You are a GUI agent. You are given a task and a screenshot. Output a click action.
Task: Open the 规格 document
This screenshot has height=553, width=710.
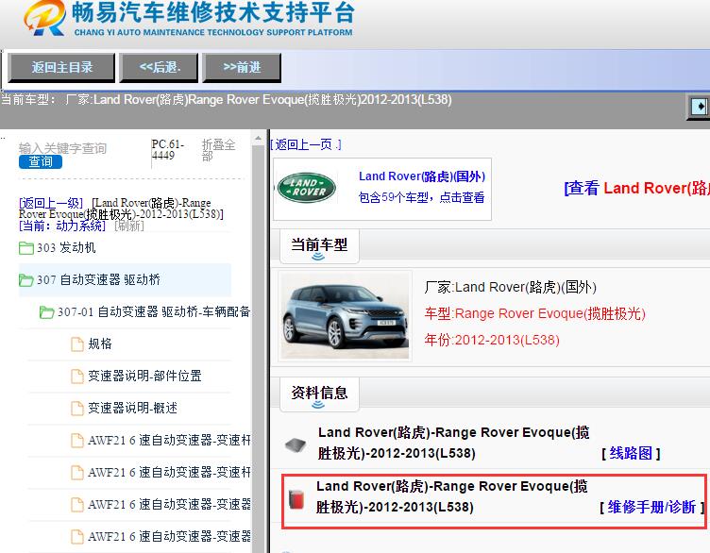click(100, 344)
